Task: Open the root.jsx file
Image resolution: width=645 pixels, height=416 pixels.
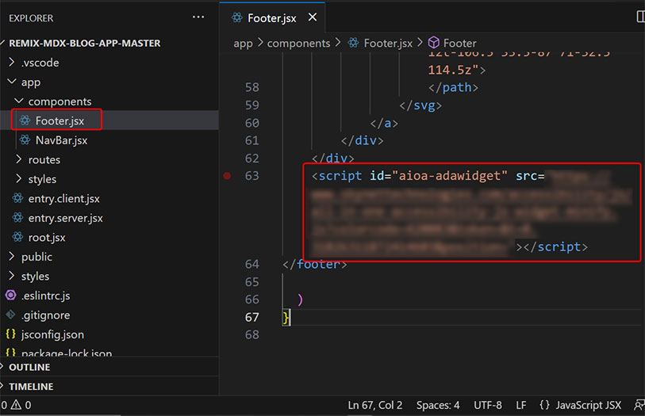Action: point(47,237)
